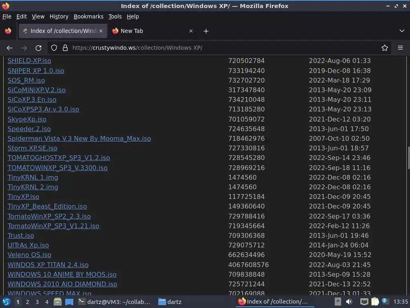The width and height of the screenshot is (410, 308).
Task: Open the volume speaker icon in tray
Action: click(x=349, y=302)
